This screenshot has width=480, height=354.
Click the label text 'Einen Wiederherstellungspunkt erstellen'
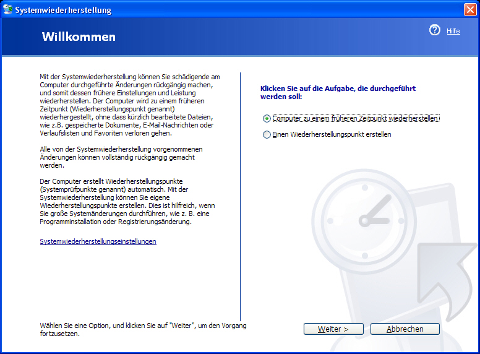332,134
